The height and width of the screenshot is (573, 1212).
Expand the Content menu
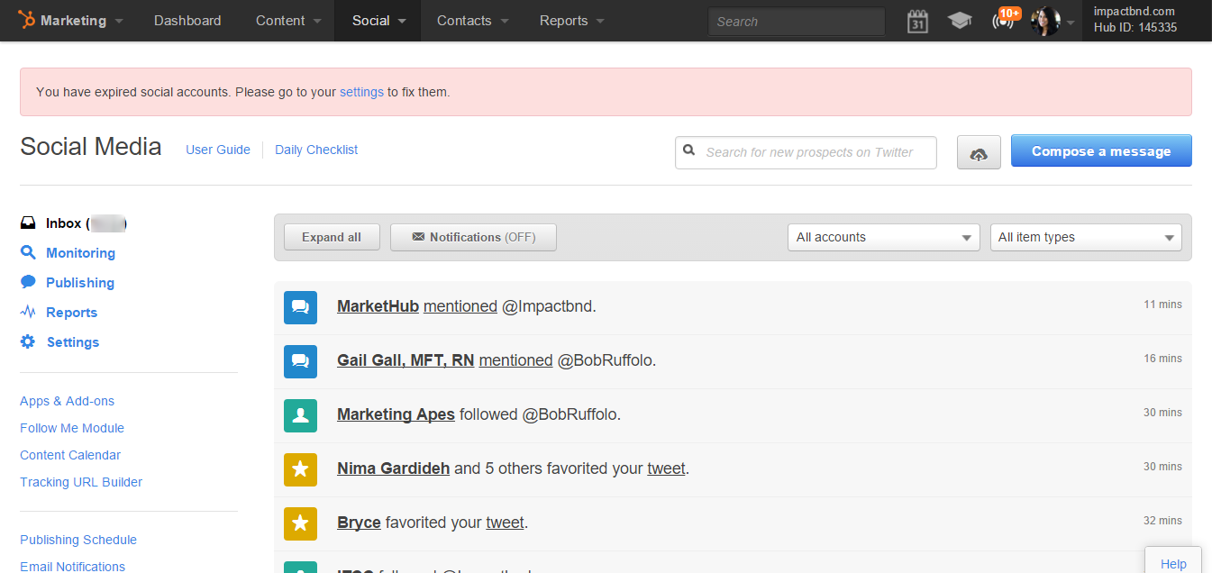click(x=288, y=20)
